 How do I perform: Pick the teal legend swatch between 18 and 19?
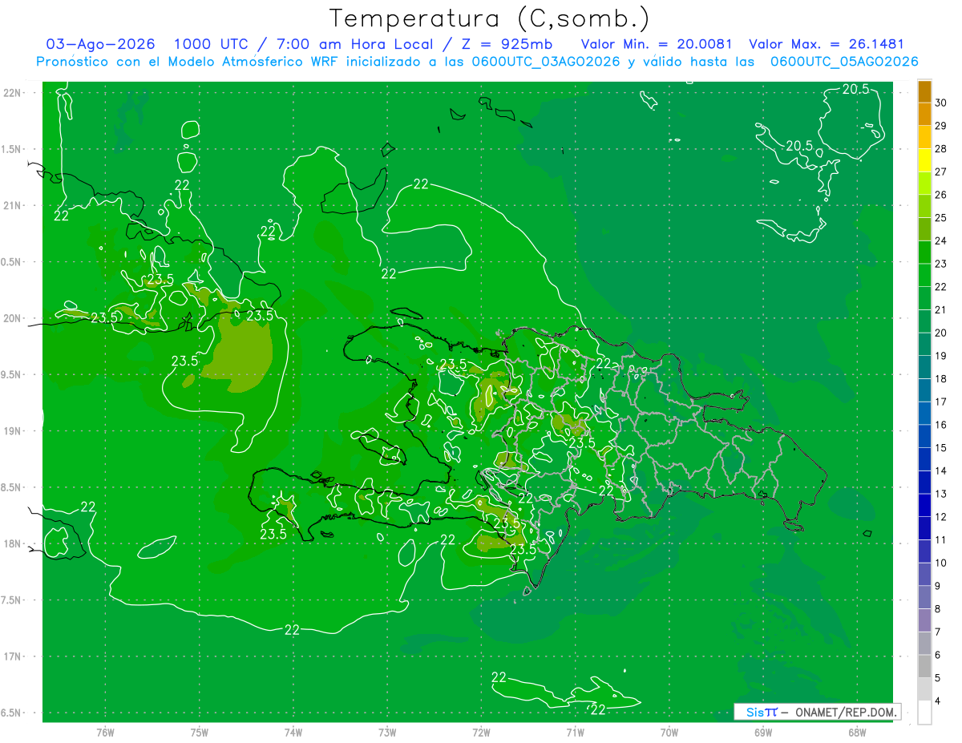point(924,367)
